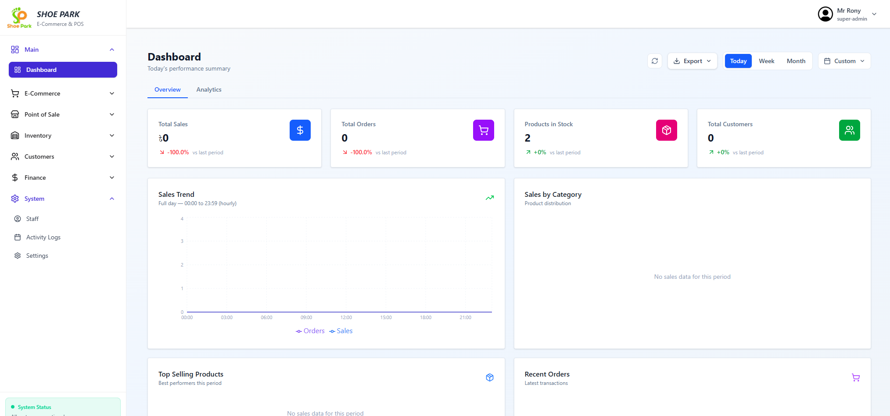Viewport: 890px width, 416px height.
Task: Click the Sales by Category heading
Action: pyautogui.click(x=553, y=194)
